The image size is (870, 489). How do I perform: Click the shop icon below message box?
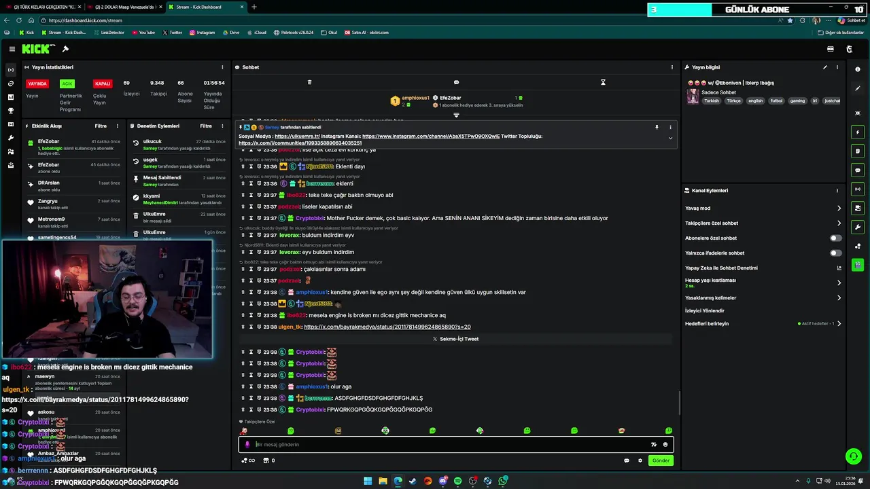coord(266,460)
